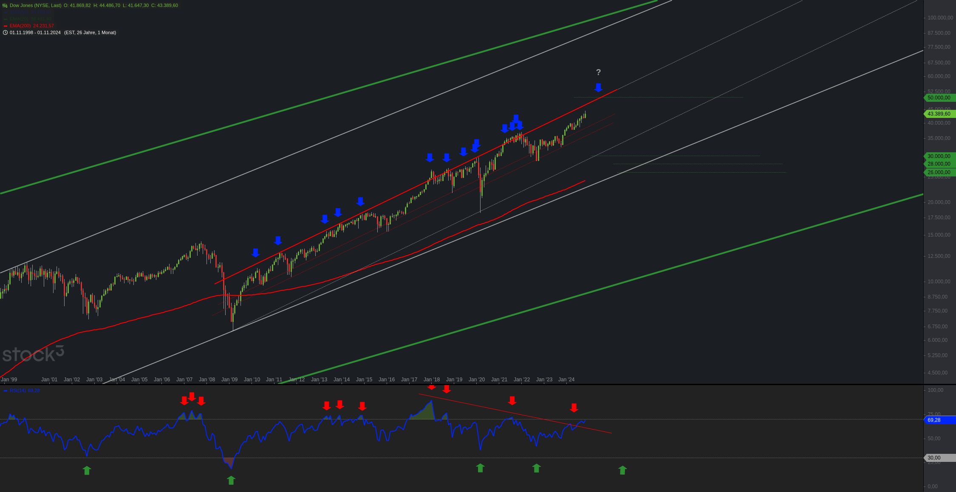Open the date range 01.11.1998 - 01.11.2024 selector

[x=35, y=33]
